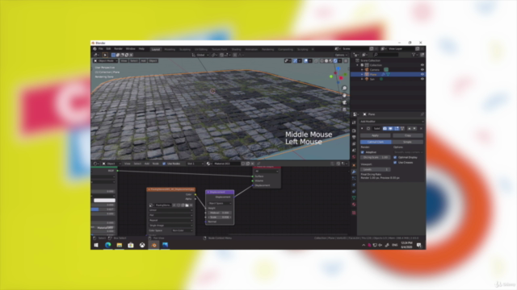Click the Windows Start button
This screenshot has height=290, width=517.
[96, 245]
